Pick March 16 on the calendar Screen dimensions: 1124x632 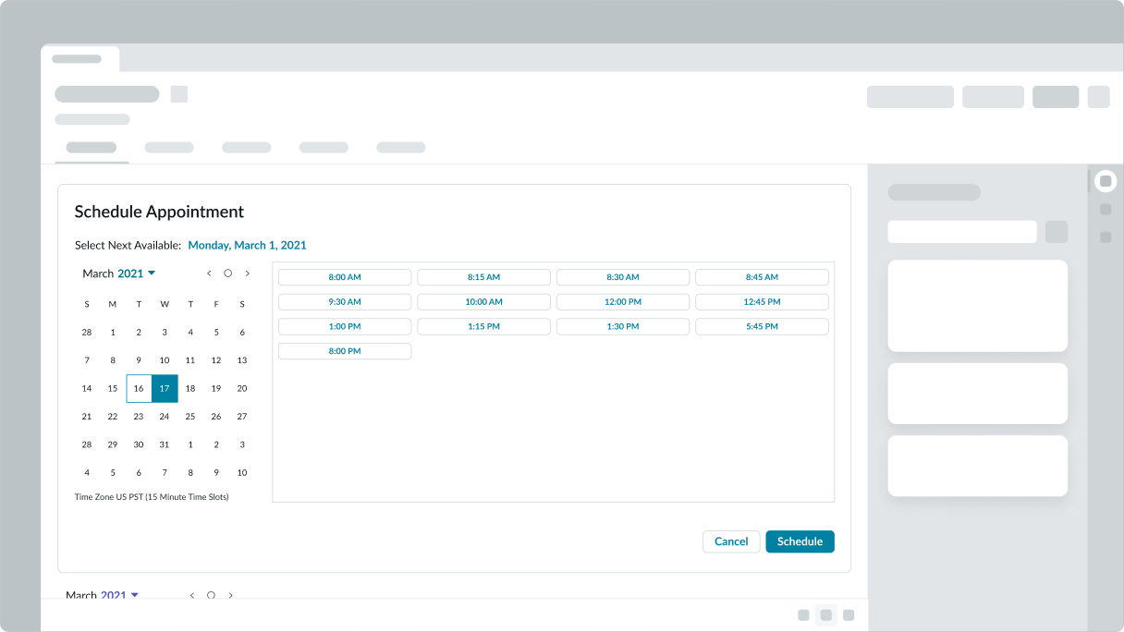pos(139,389)
